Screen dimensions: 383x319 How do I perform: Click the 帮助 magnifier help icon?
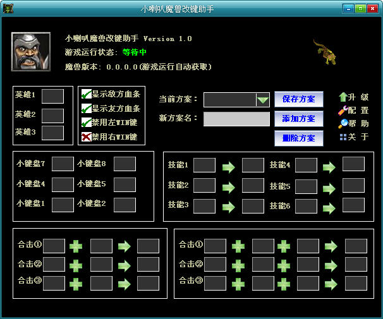click(x=343, y=124)
